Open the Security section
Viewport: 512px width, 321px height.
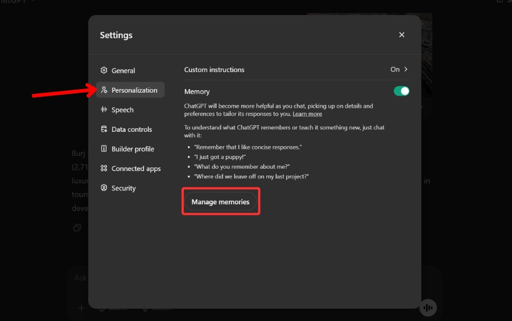click(130, 188)
